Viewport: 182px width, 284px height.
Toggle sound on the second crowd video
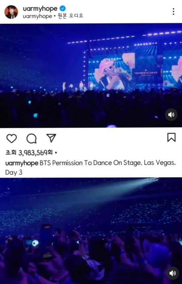click(x=173, y=273)
